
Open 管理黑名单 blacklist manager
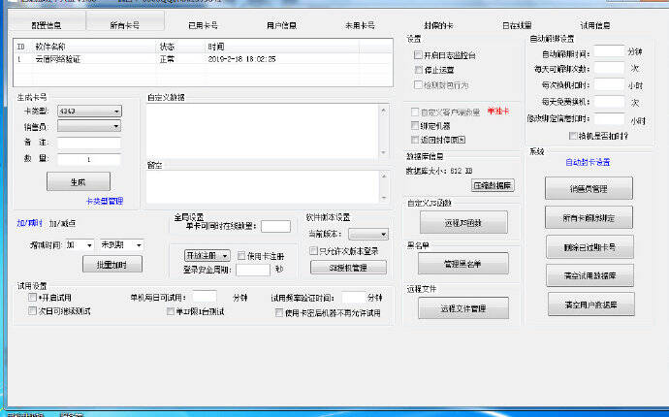tap(462, 264)
